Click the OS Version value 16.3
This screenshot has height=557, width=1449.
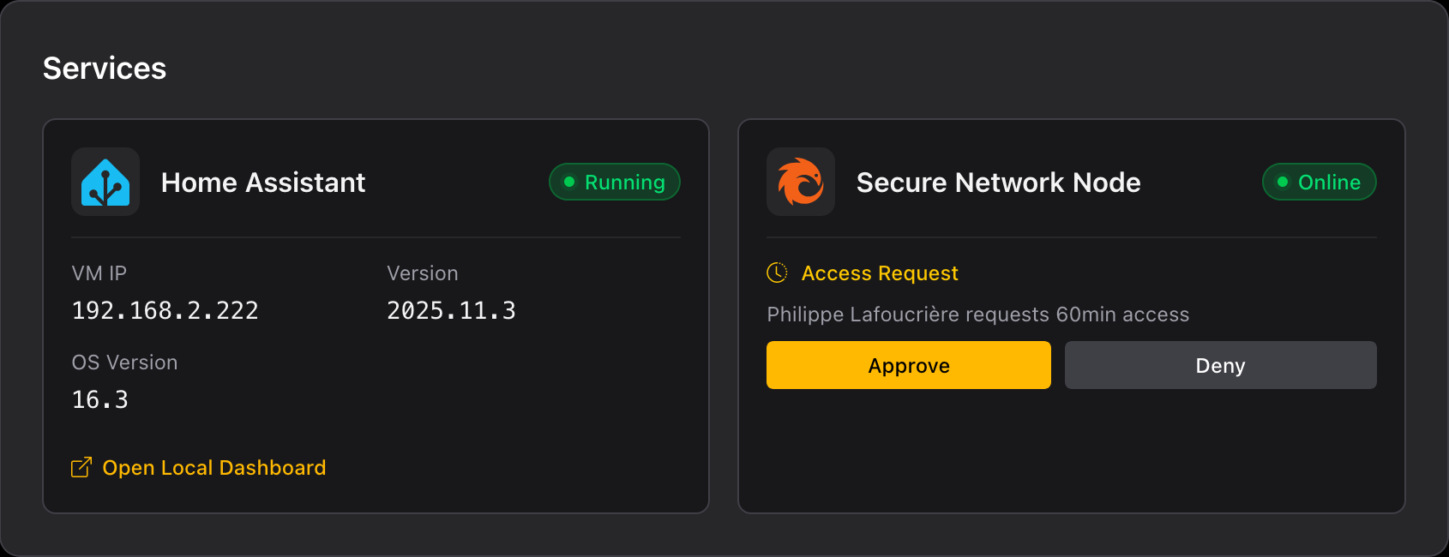pos(100,399)
